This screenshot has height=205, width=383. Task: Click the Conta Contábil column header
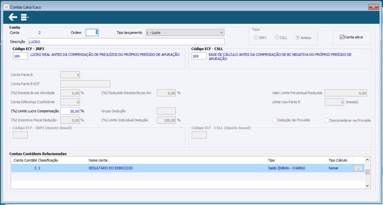pos(25,160)
